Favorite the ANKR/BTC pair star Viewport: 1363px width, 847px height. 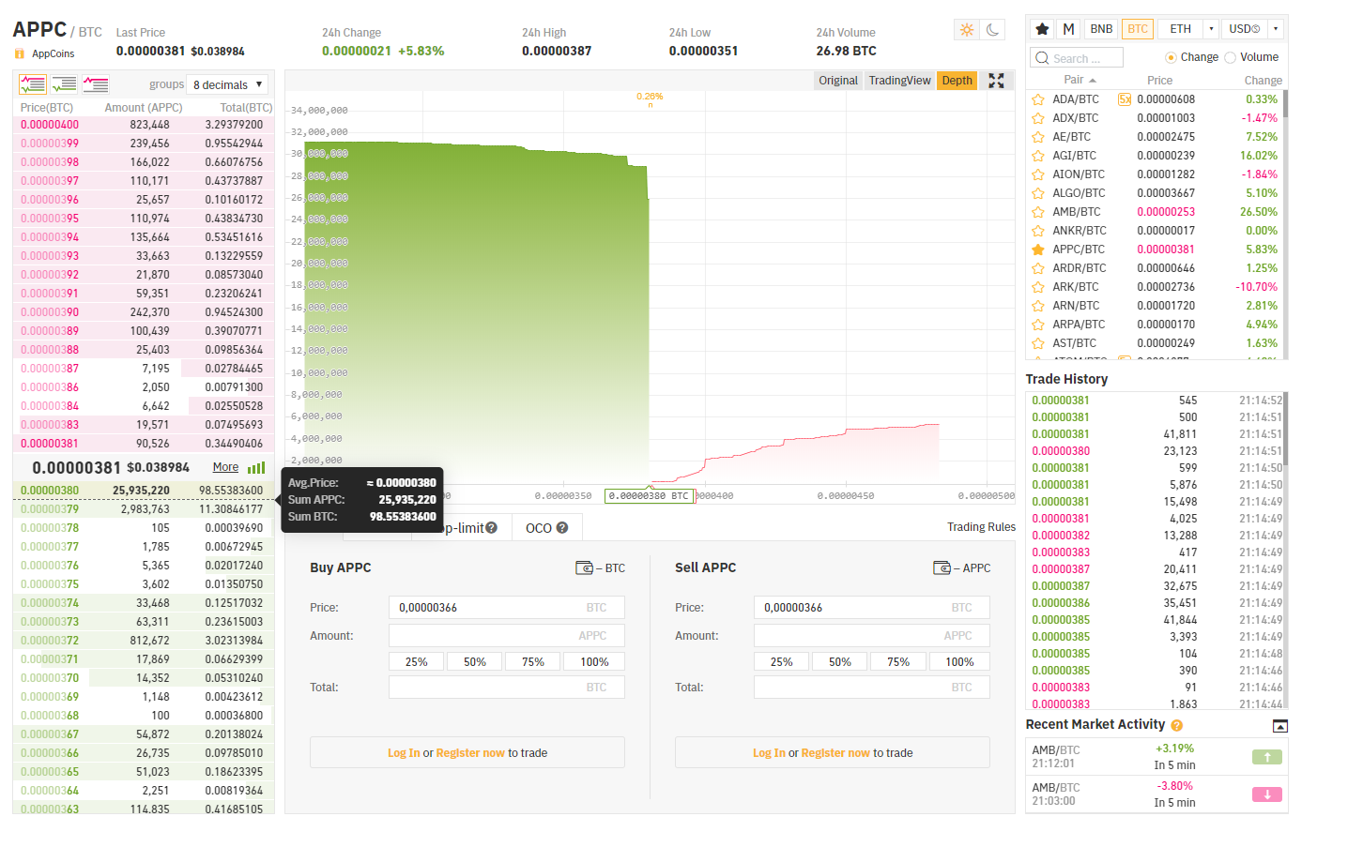pyautogui.click(x=1038, y=231)
